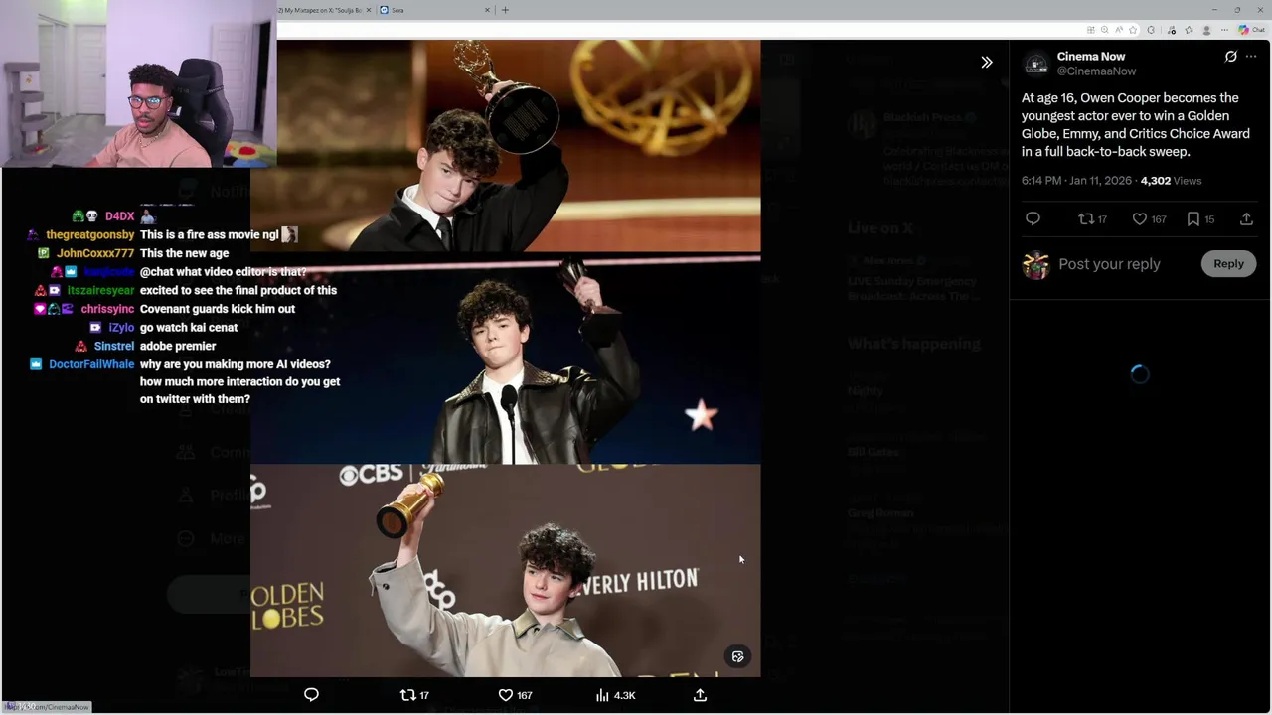Click the reply bubble icon in the side panel
Screen dimensions: 1272x715
[x=1033, y=219]
